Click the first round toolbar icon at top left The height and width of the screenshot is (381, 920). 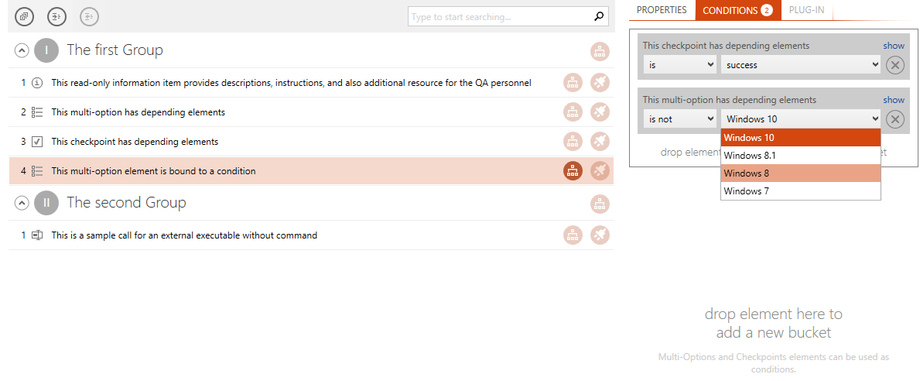pos(24,16)
